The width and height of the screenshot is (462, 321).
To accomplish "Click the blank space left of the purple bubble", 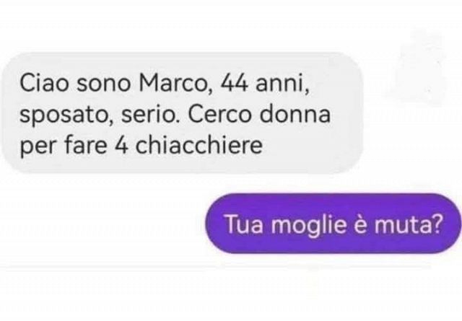I will pyautogui.click(x=102, y=224).
